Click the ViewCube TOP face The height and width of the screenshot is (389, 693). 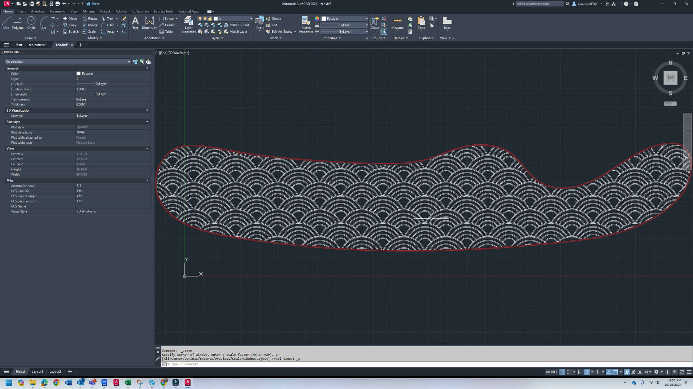pos(670,78)
